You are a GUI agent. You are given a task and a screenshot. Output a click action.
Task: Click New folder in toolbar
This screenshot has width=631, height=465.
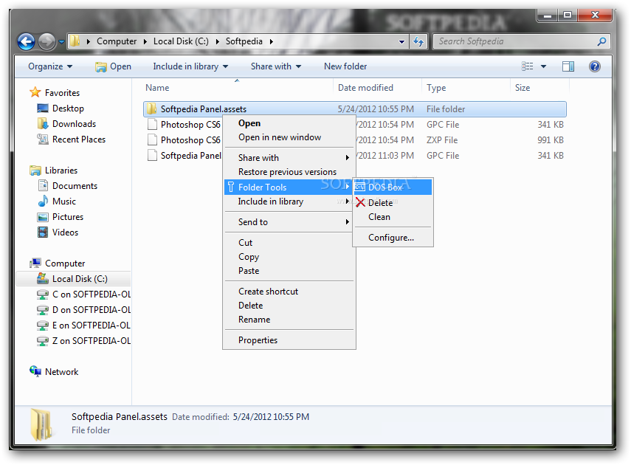[x=345, y=66]
